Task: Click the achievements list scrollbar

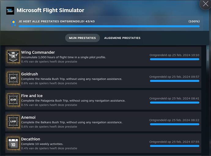Action: [x=208, y=55]
